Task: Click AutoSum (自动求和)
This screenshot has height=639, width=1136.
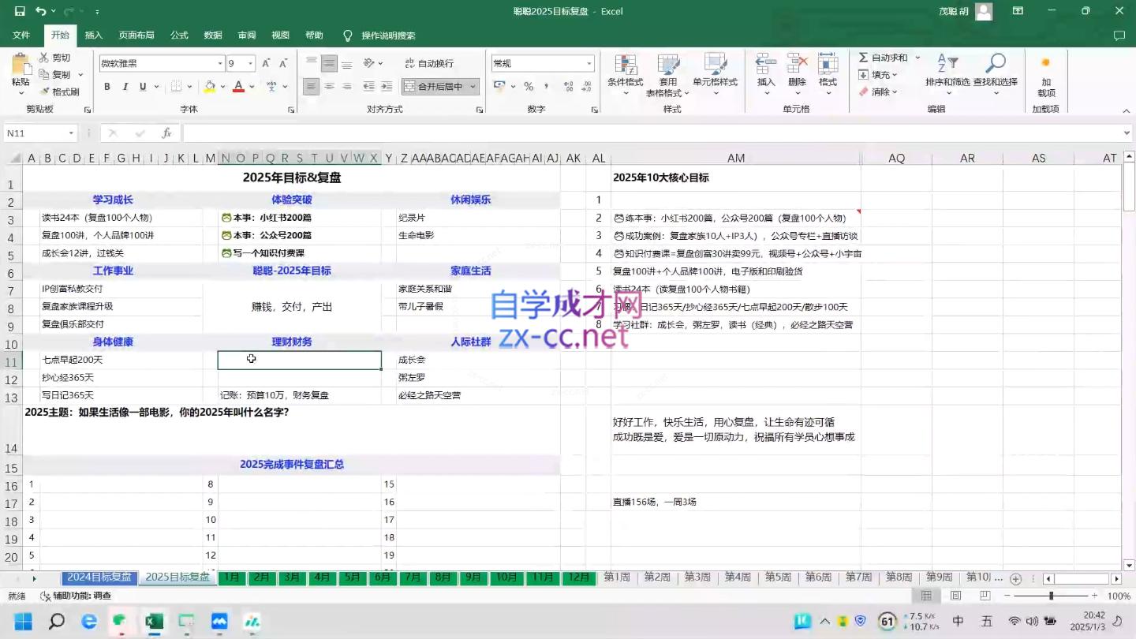Action: 884,58
